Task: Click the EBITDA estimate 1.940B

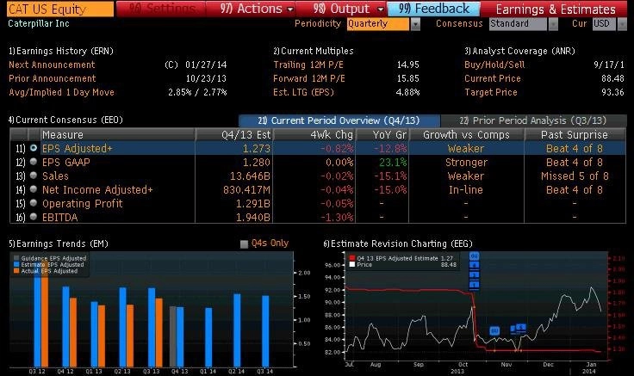Action: tap(253, 218)
